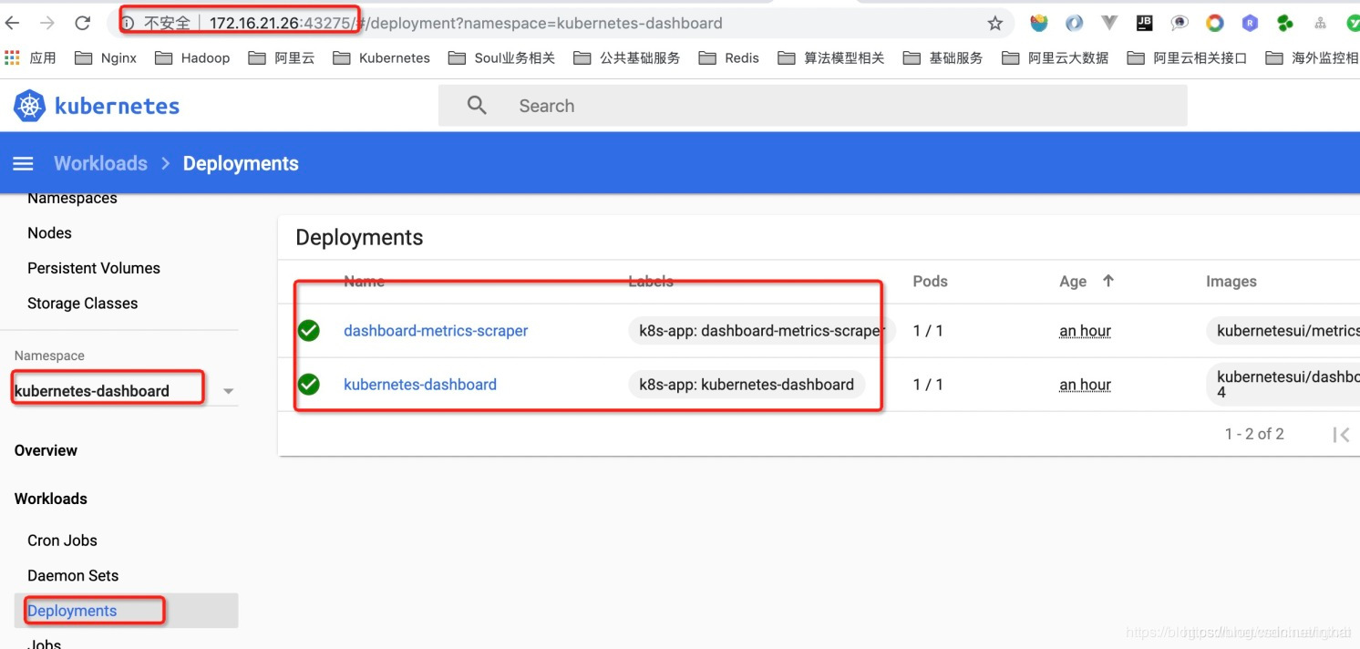Open the Kubernetes bookmarks folder
The width and height of the screenshot is (1360, 649).
381,57
